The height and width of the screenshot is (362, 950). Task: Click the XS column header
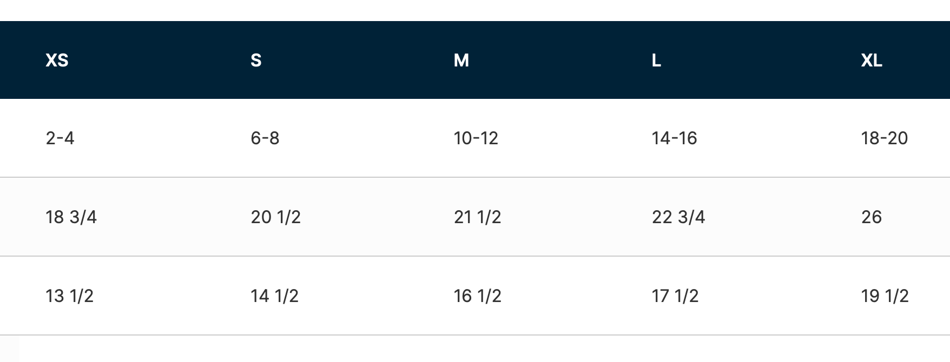57,60
